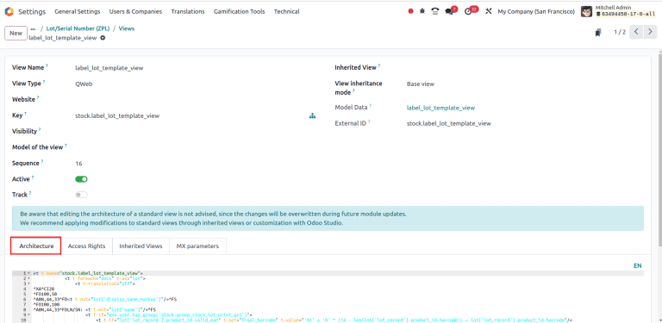Open company switcher My Company (San Francisco)
The width and height of the screenshot is (662, 323).
(x=536, y=11)
